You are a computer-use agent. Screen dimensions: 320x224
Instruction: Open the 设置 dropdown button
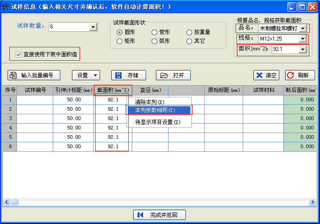tap(86, 75)
